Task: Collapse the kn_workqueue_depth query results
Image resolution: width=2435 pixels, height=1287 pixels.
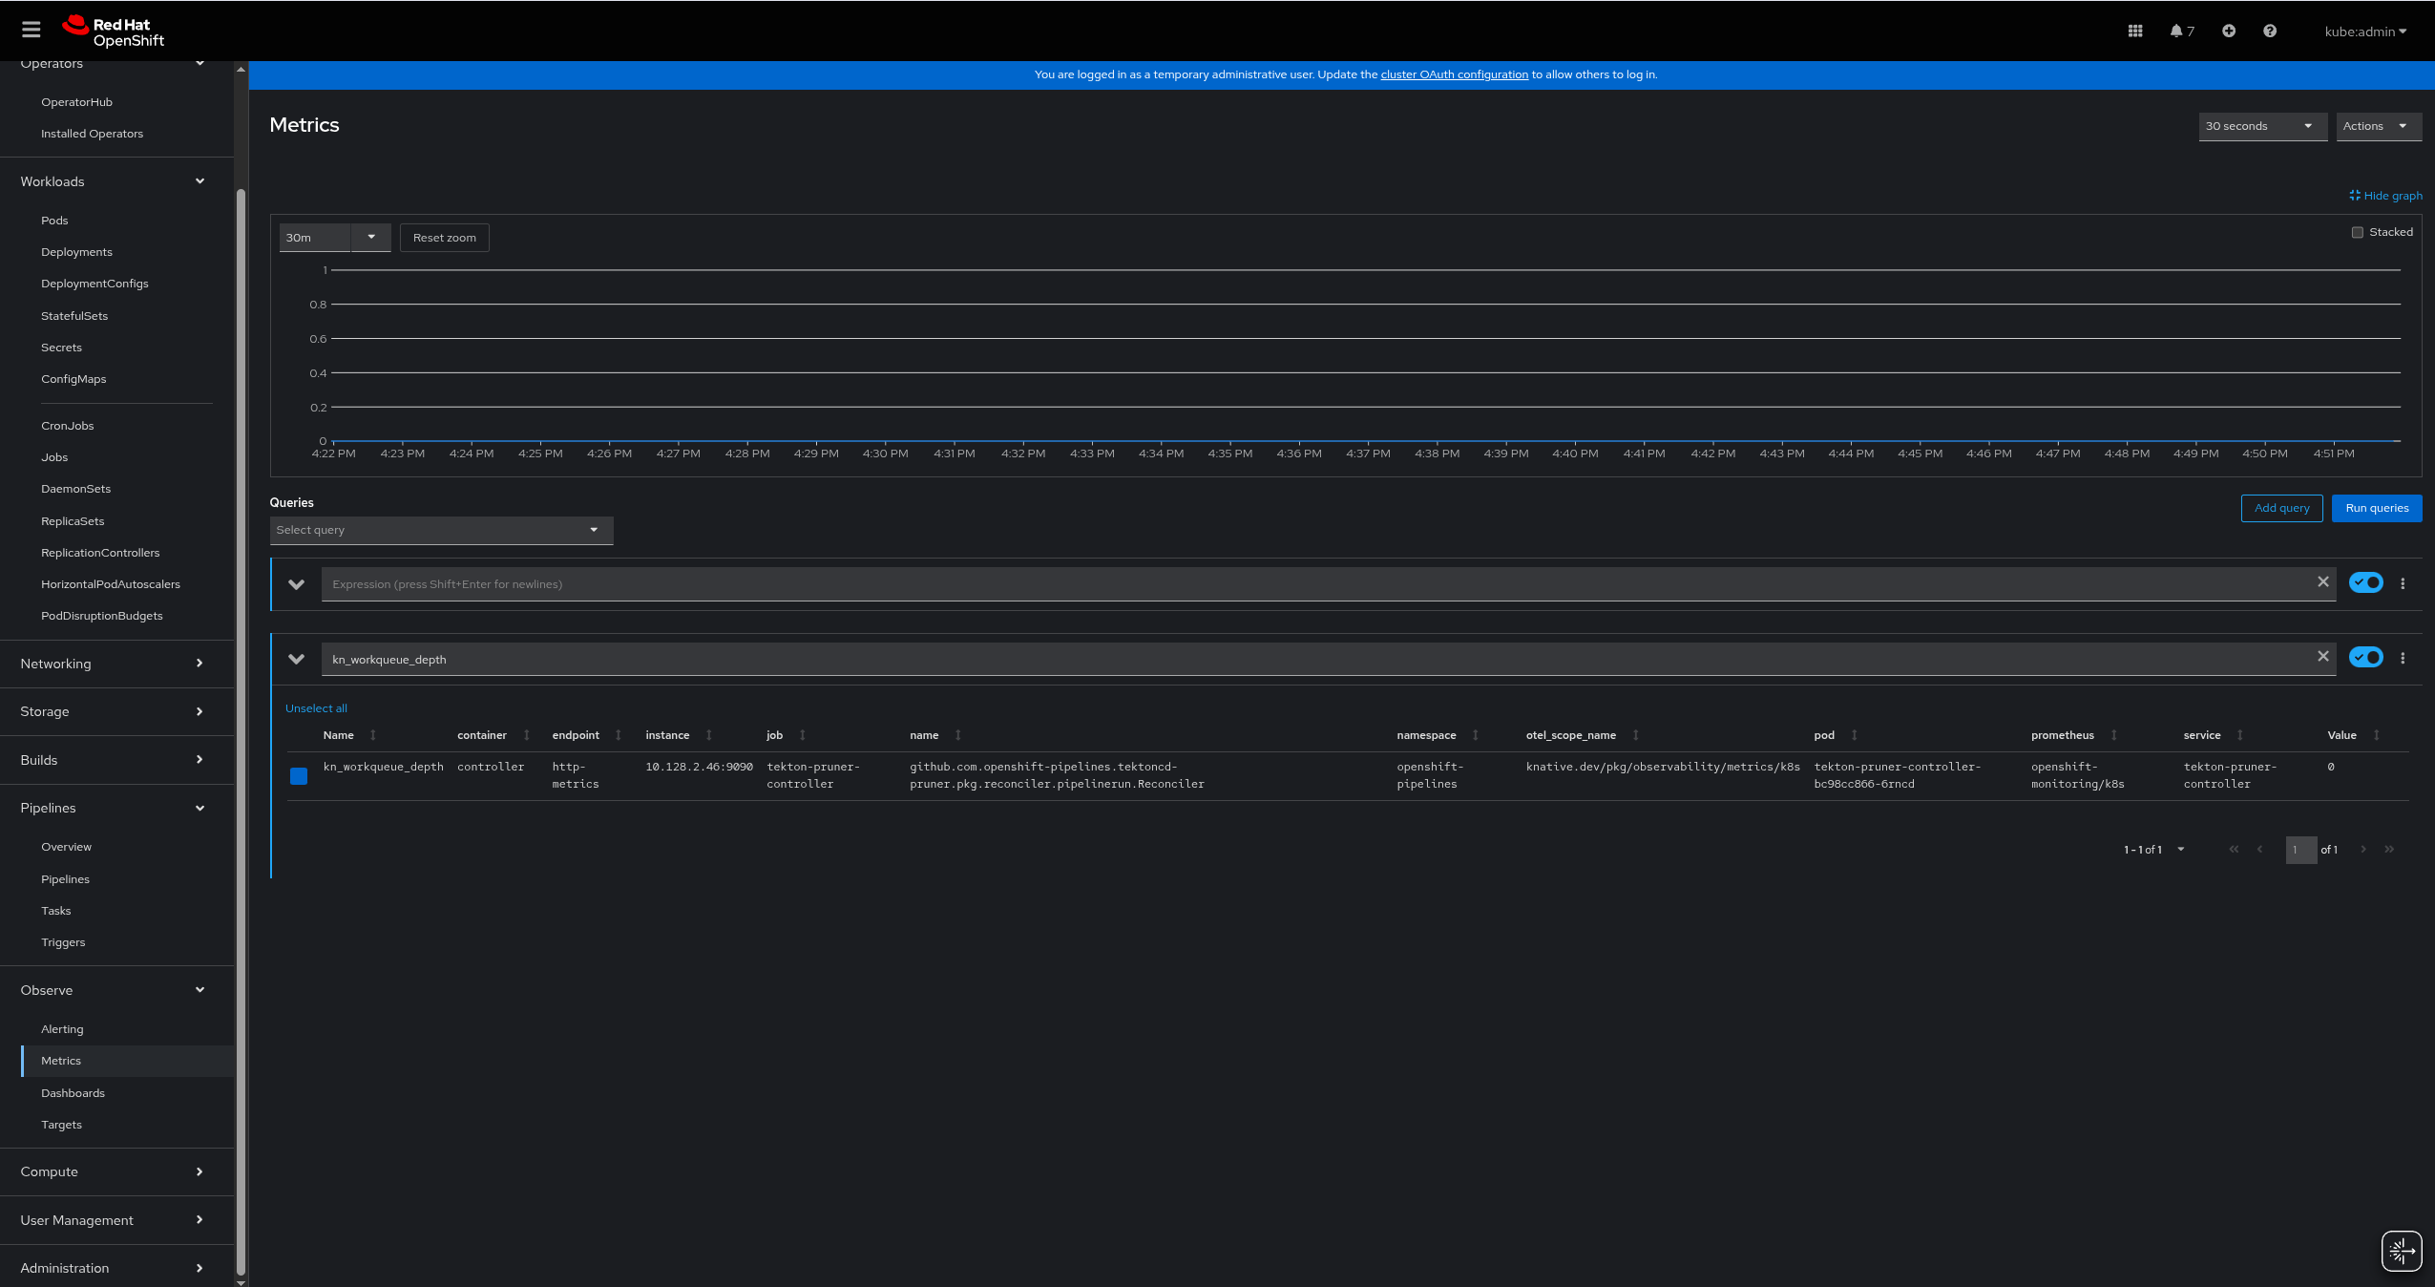Action: pos(296,659)
